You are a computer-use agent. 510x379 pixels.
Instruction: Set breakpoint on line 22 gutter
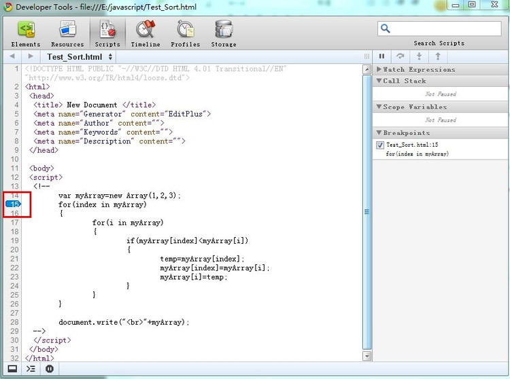pos(14,268)
